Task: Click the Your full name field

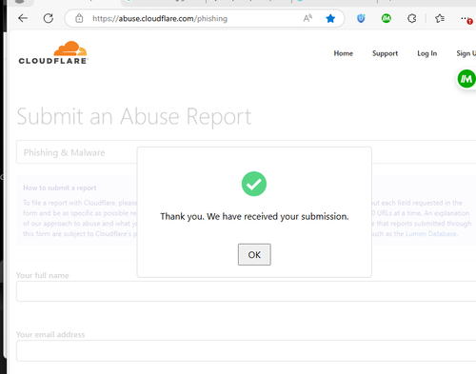Action: pos(246,291)
